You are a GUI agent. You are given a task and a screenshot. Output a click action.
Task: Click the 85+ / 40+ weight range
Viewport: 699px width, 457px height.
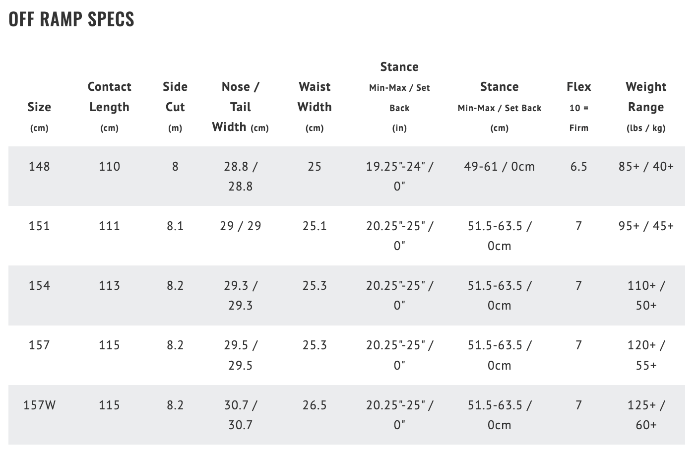click(x=645, y=166)
